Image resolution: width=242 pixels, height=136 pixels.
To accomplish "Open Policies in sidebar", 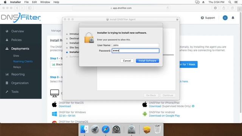I will 16,40.
